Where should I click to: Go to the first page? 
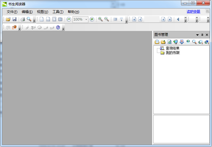point(134,19)
